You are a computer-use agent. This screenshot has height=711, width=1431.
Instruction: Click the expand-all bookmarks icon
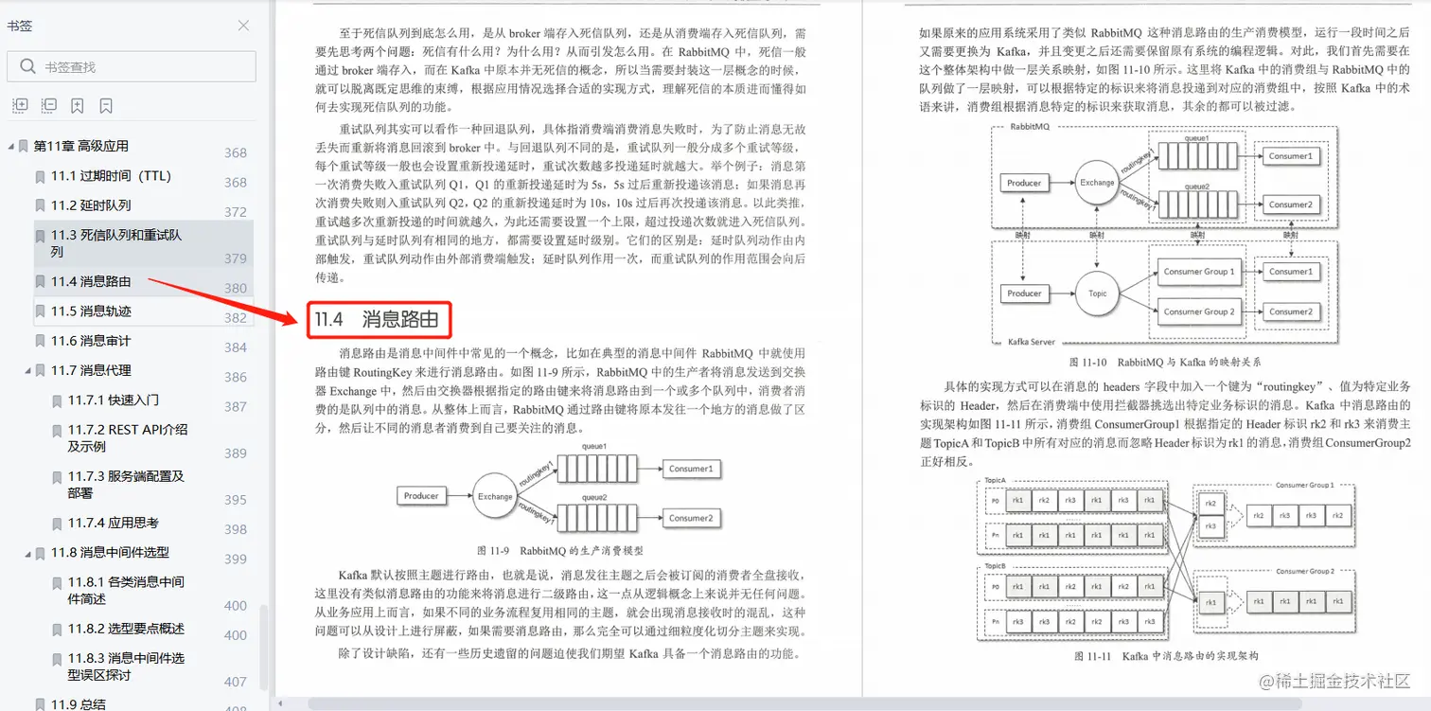(x=20, y=105)
